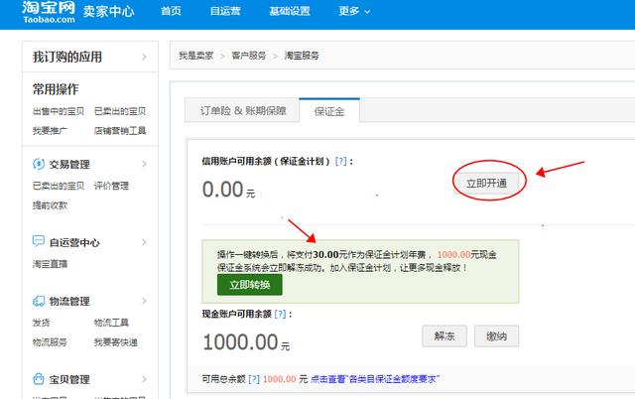Switch to 订单险 & 账期保障 tab
This screenshot has height=399, width=635.
tap(243, 110)
